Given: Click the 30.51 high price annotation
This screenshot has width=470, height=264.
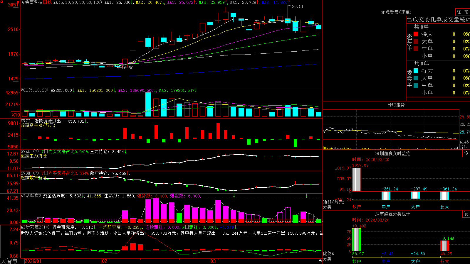Looking at the screenshot, I should click(x=298, y=6).
